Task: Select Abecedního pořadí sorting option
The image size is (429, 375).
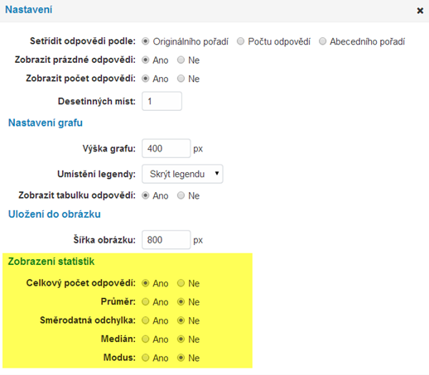Action: (322, 41)
